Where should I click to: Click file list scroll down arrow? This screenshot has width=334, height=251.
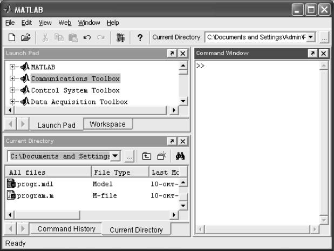[x=183, y=206]
